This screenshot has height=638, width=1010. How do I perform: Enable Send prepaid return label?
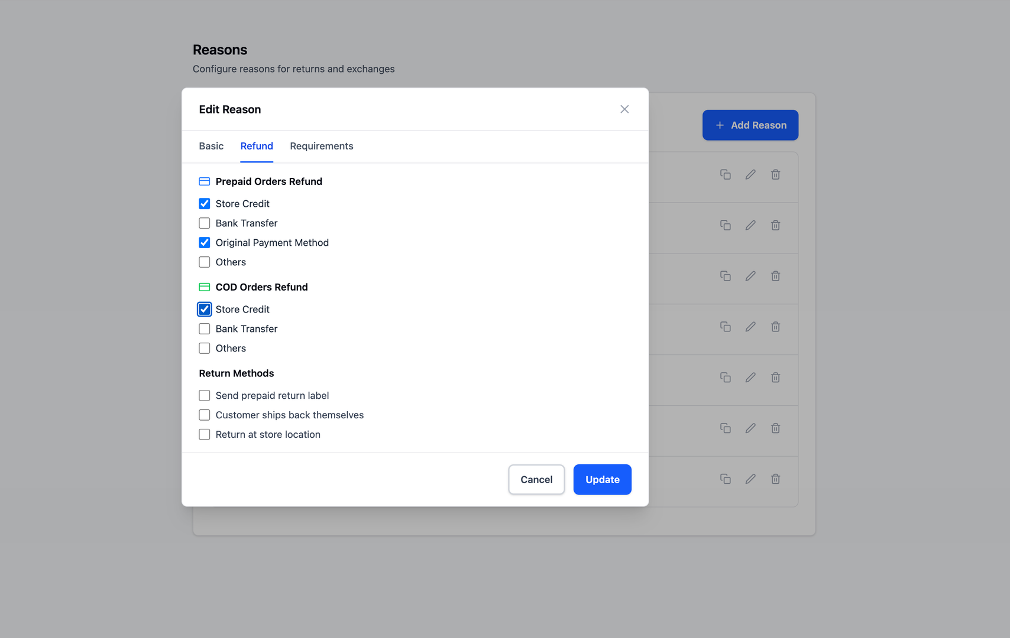(x=204, y=395)
